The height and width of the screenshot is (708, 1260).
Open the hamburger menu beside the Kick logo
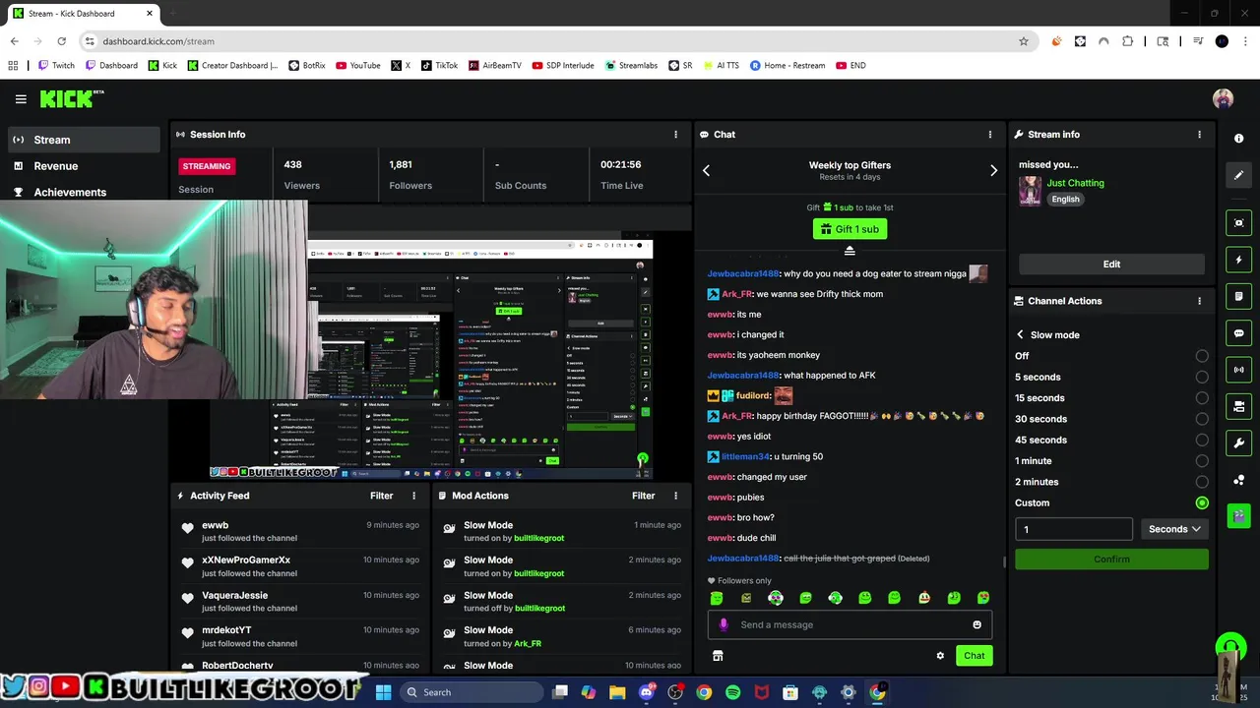tap(21, 99)
